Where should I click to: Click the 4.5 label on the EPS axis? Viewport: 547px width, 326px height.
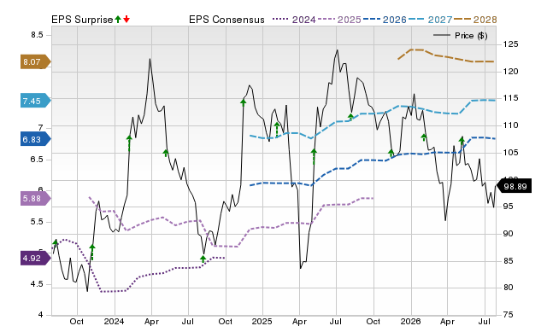tap(37, 284)
